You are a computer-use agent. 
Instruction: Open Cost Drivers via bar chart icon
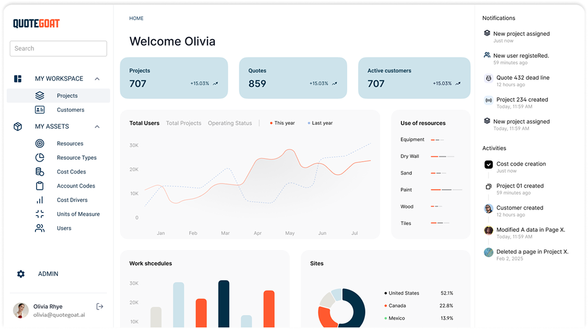click(40, 200)
